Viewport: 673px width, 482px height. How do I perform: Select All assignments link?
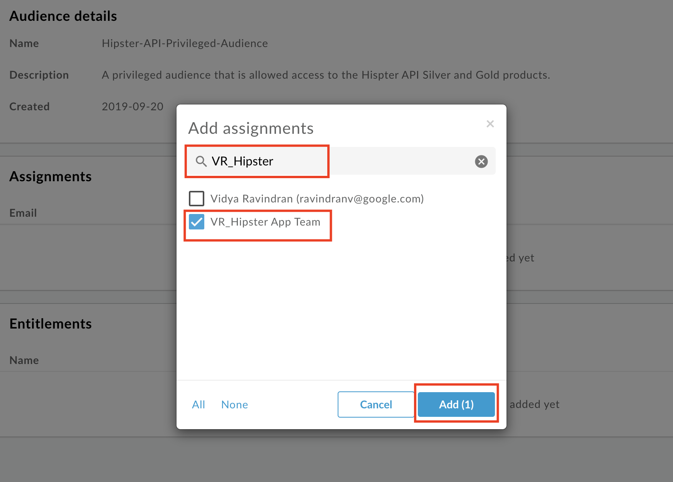click(x=199, y=404)
